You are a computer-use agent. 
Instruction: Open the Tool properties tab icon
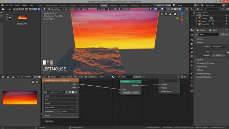point(192,35)
